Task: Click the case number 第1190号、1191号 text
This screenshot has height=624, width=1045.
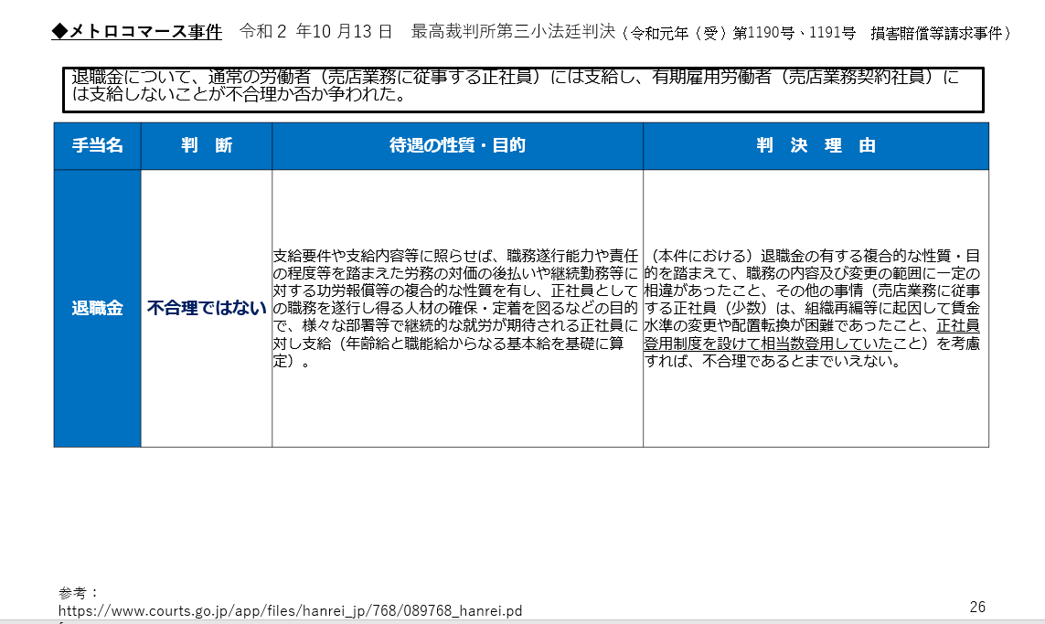Action: pyautogui.click(x=794, y=33)
